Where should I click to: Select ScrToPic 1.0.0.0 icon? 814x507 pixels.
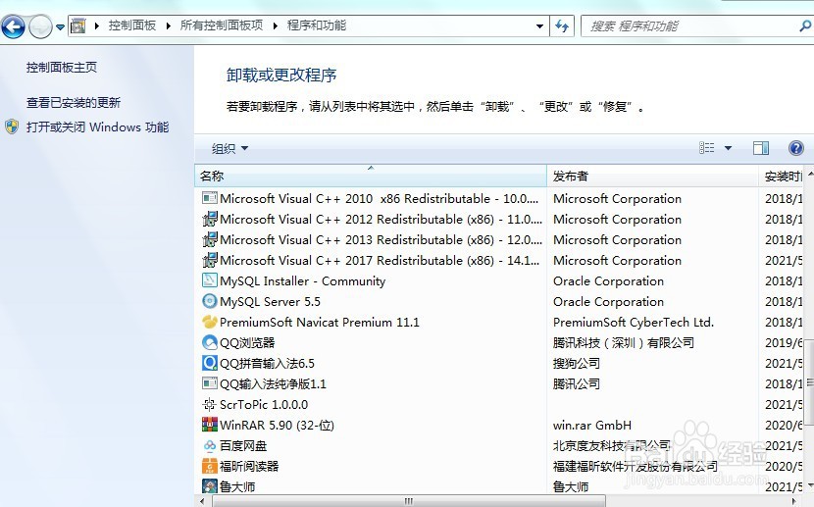[x=209, y=404]
